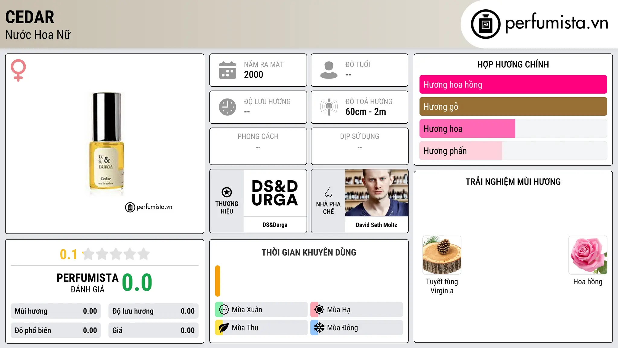Viewport: 618px width, 348px height.
Task: Click the sillage icon beside Độ Toả Hương
Action: pos(329,107)
